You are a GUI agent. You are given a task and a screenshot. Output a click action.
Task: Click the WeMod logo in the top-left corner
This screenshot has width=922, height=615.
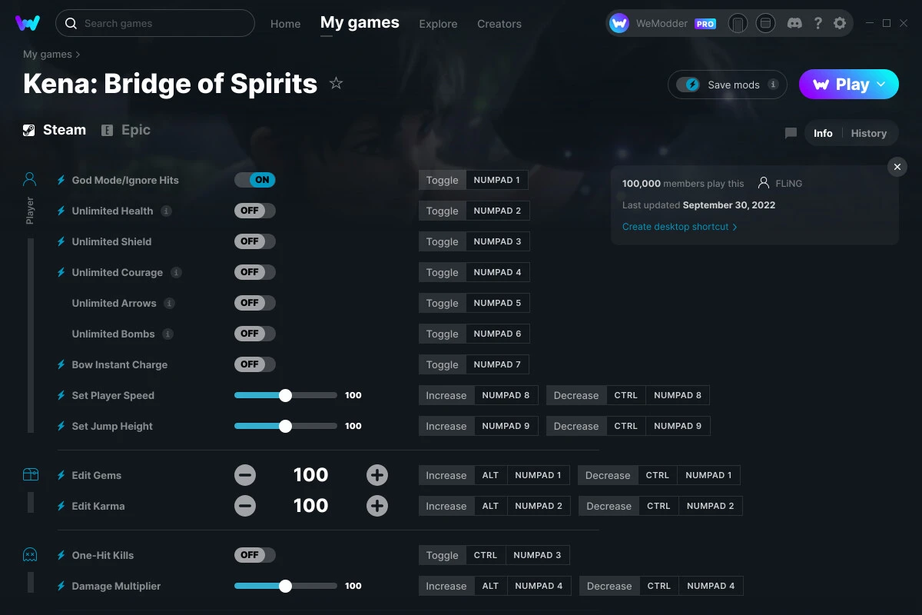coord(28,23)
